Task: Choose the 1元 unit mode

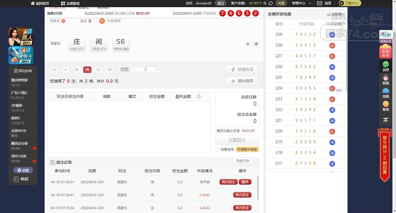Action: 65,70
